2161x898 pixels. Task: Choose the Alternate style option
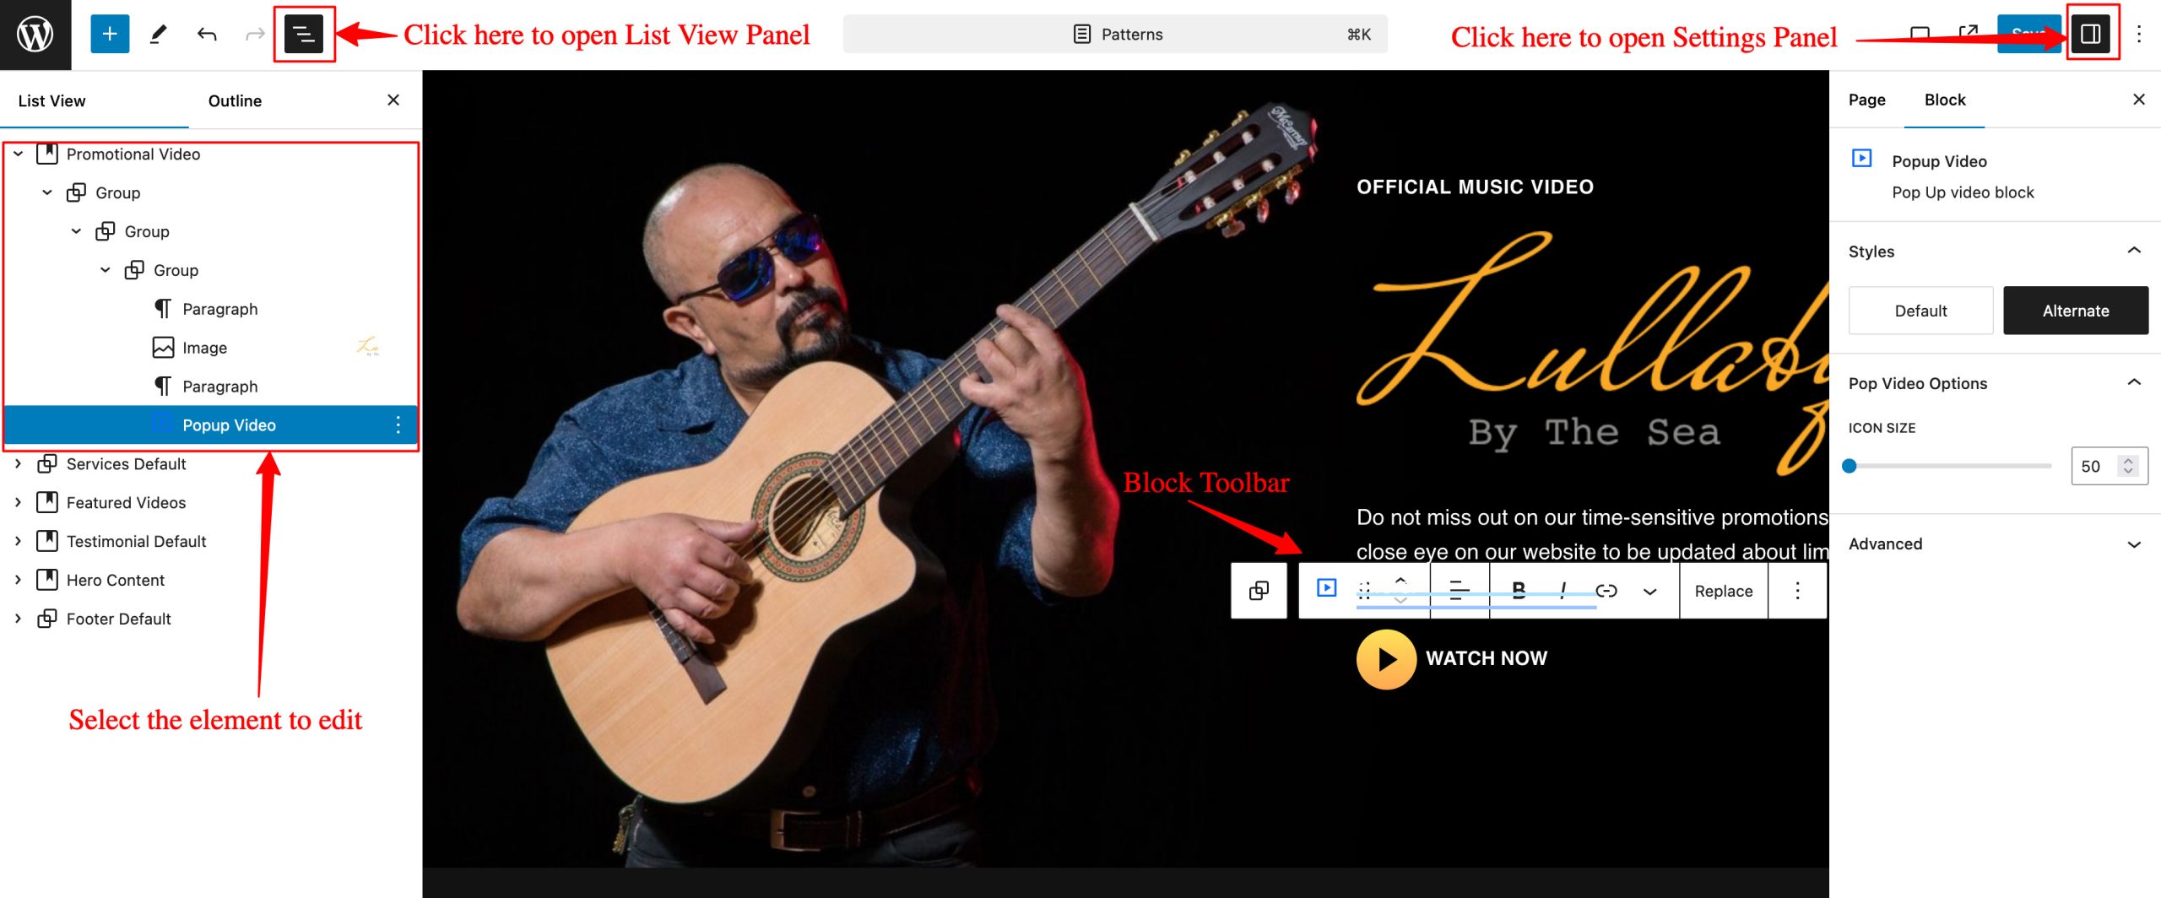(2076, 311)
